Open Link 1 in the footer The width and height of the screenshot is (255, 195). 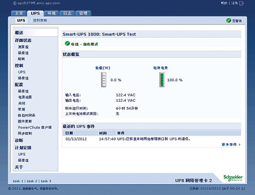[18, 181]
